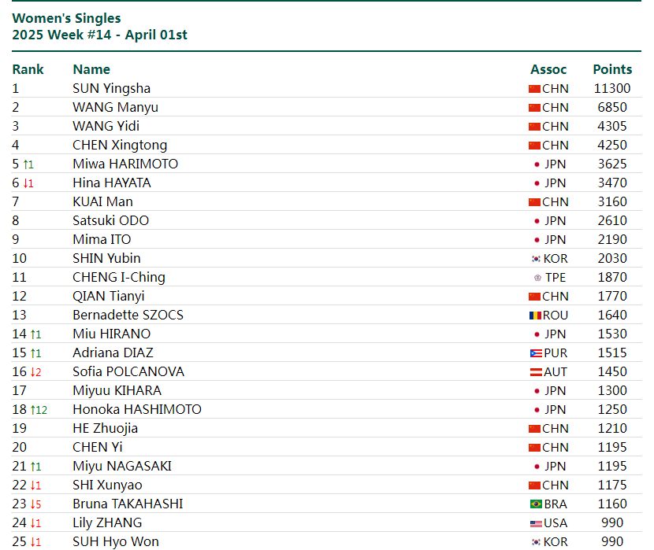Screen dimensions: 654x550
Task: Click the Women's Singles heading
Action: (x=67, y=18)
